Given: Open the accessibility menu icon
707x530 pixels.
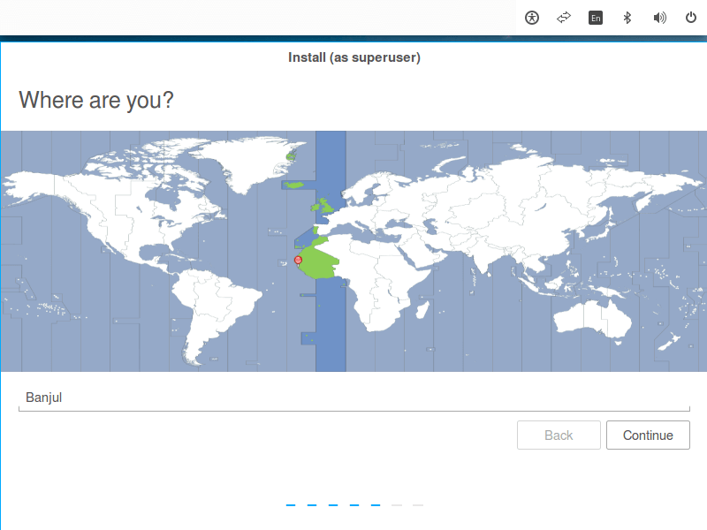Looking at the screenshot, I should click(532, 18).
